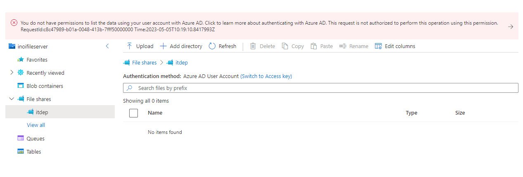Click the Copy icon in toolbar
The width and height of the screenshot is (523, 177).
(285, 46)
